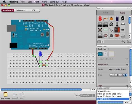Switch parts bin to list view
132x104 pixels.
pos(102,42)
